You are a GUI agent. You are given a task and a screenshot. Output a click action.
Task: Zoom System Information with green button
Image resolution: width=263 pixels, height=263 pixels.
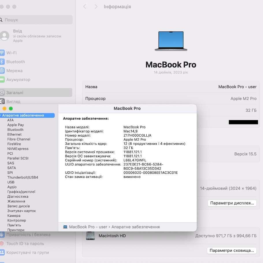pyautogui.click(x=11, y=109)
